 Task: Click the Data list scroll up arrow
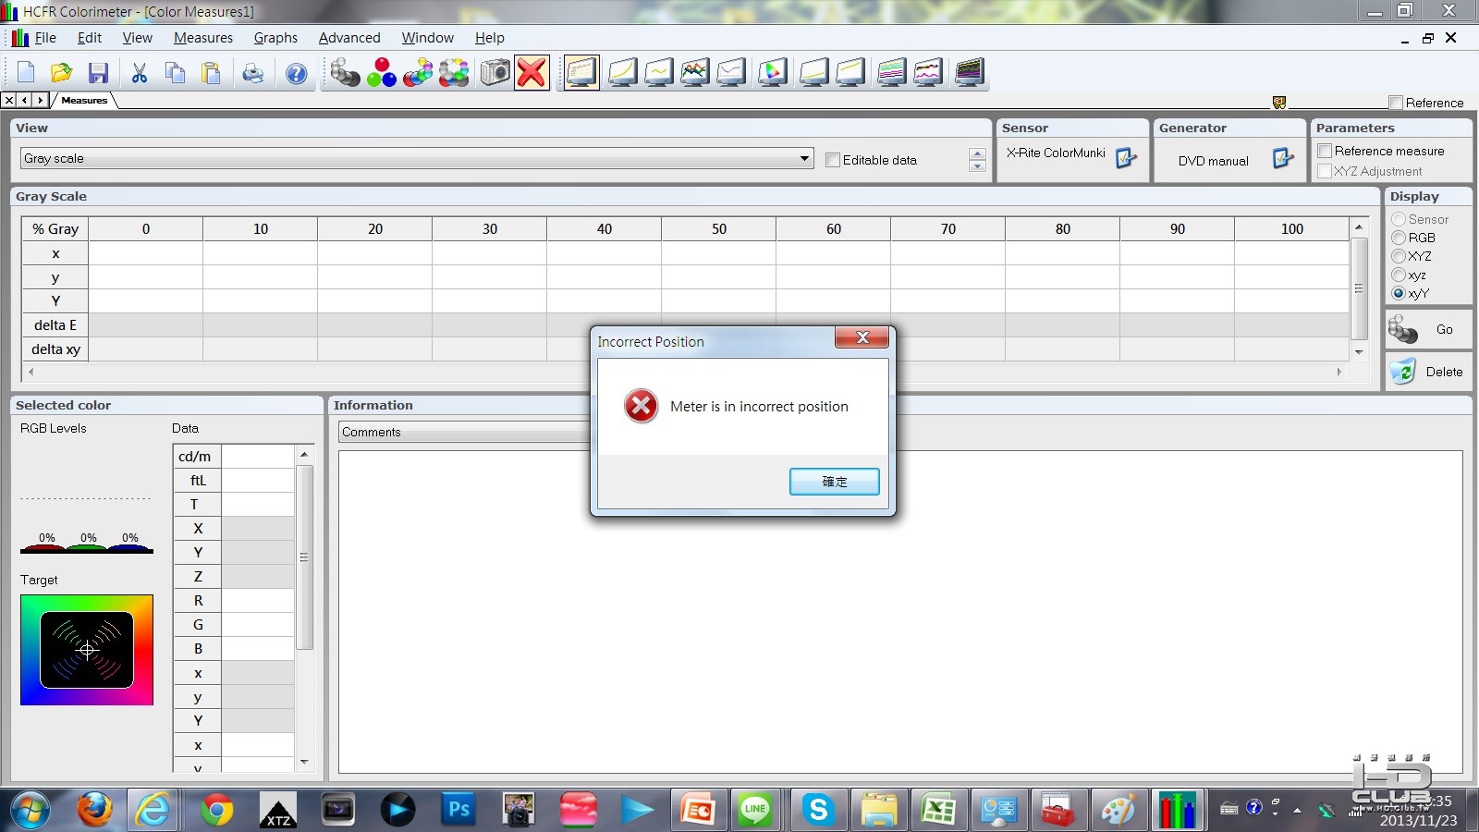[304, 454]
